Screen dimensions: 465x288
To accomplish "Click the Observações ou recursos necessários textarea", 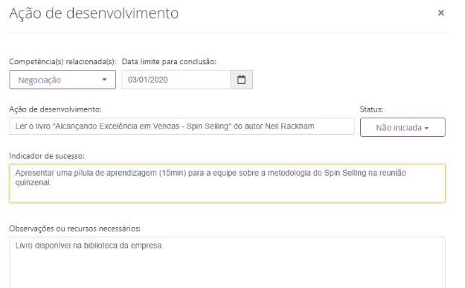I will click(x=227, y=263).
